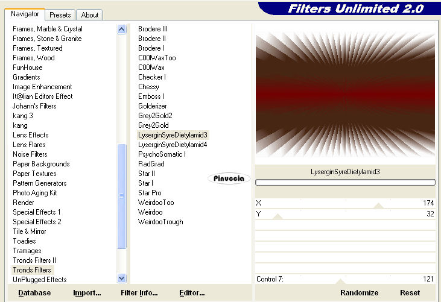The image size is (441, 302).
Task: Choose the Brodere III filter
Action: (x=153, y=29)
